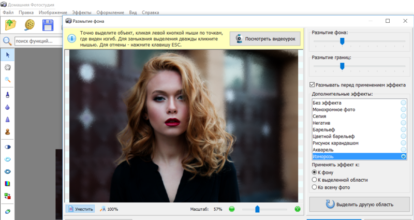Open the Справка menu
Viewport: 414px width, 220px height.
click(x=150, y=12)
